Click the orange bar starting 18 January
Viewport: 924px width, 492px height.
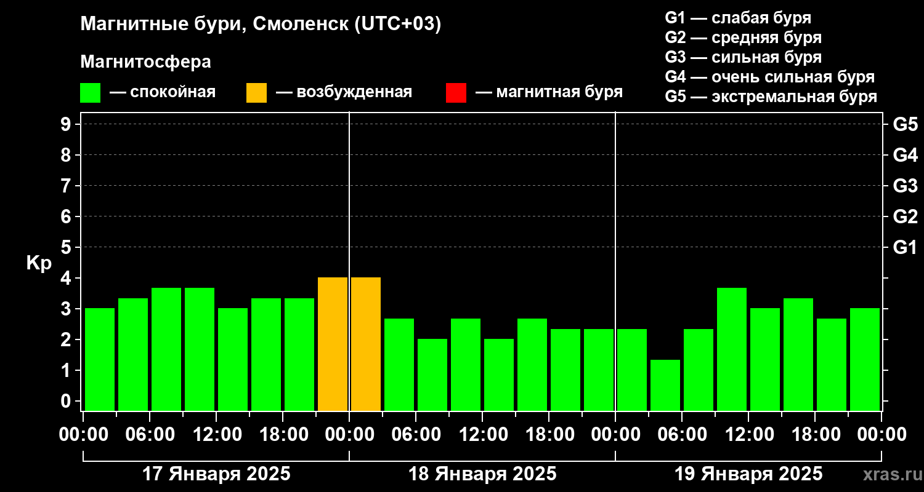click(366, 344)
